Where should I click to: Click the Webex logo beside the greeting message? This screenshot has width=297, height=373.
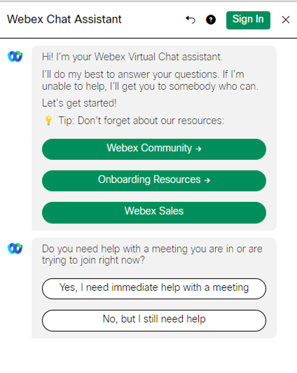coord(15,56)
